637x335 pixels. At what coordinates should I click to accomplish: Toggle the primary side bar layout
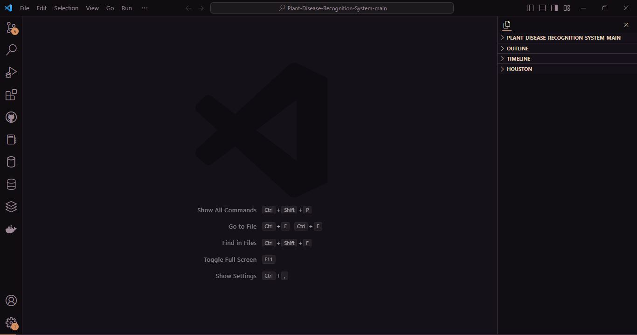click(x=530, y=8)
